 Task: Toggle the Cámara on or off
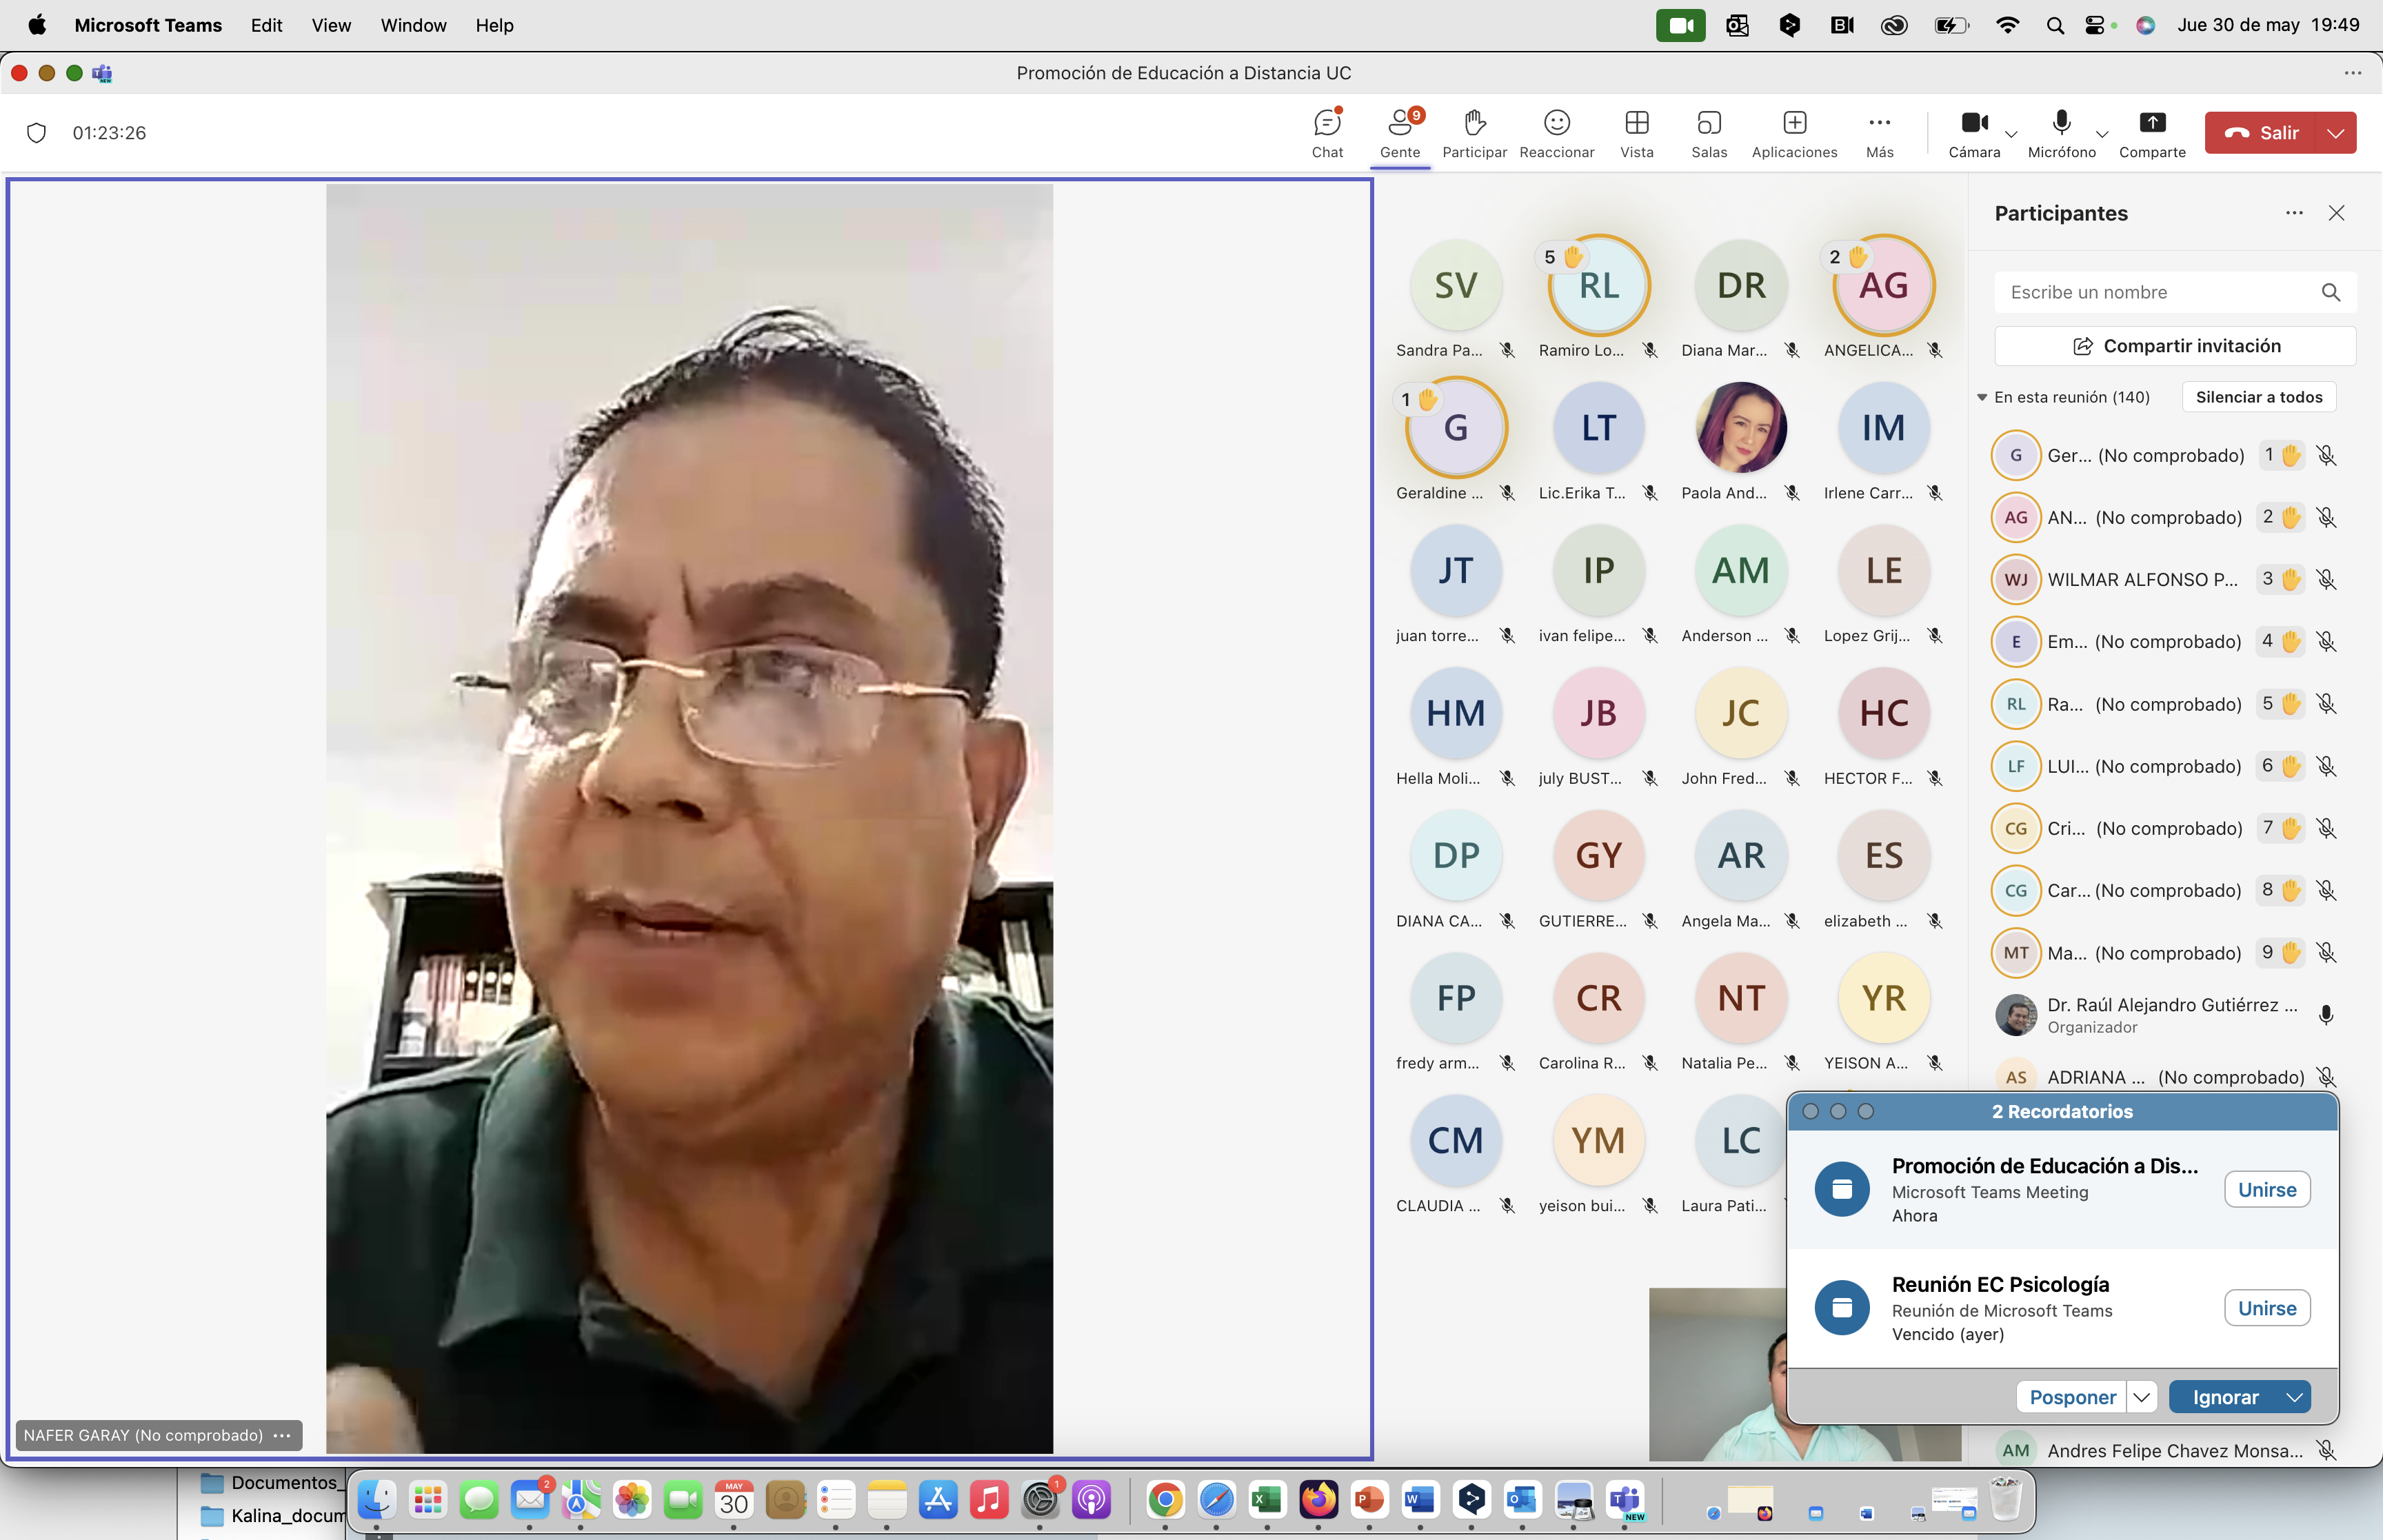tap(1974, 133)
